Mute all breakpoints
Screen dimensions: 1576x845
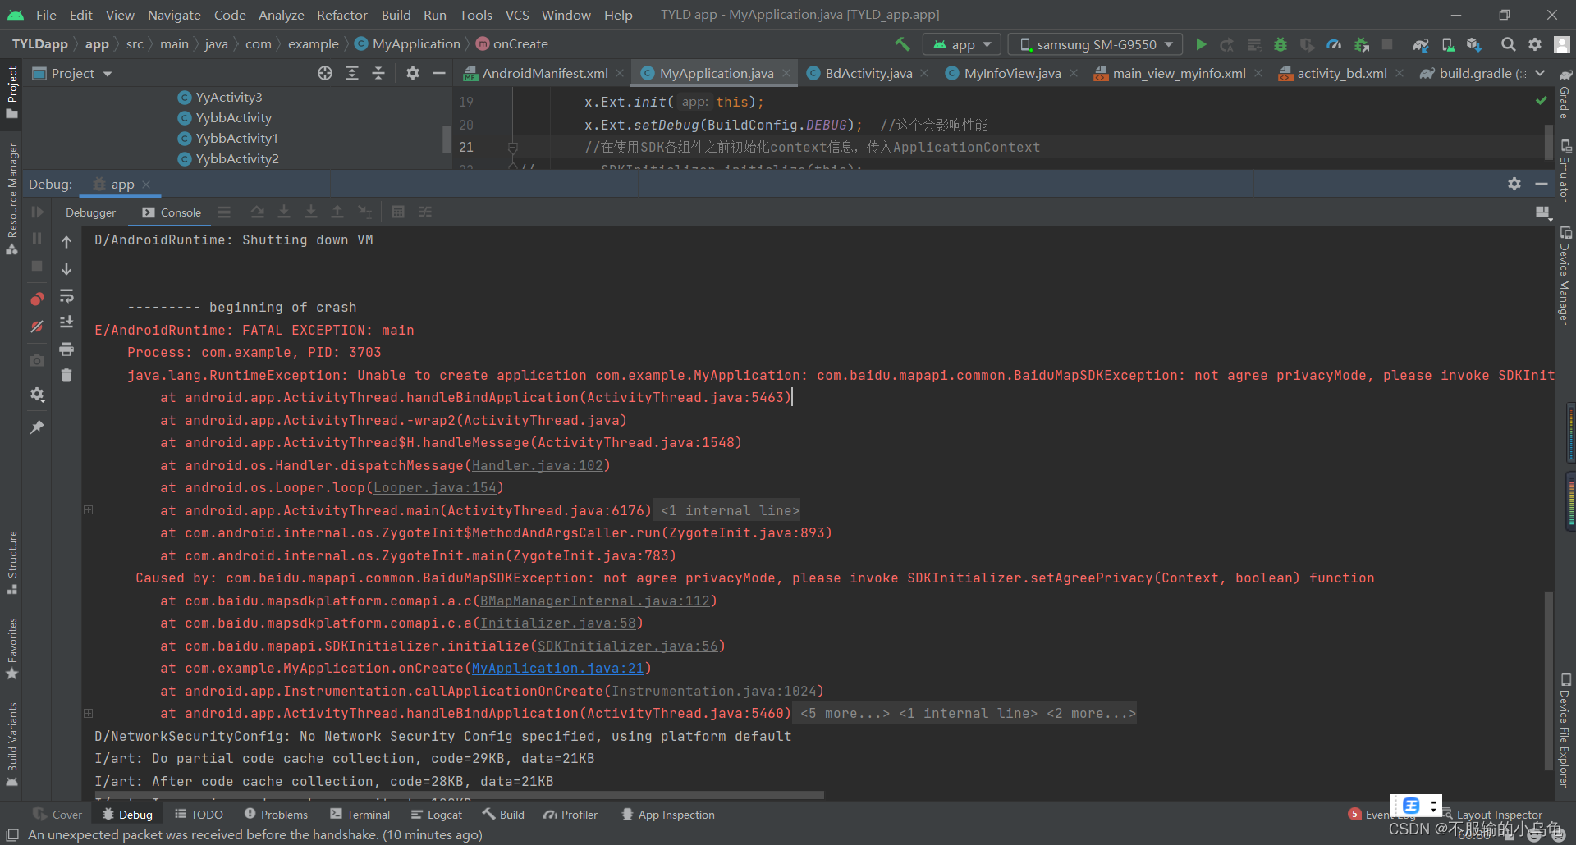(x=37, y=325)
